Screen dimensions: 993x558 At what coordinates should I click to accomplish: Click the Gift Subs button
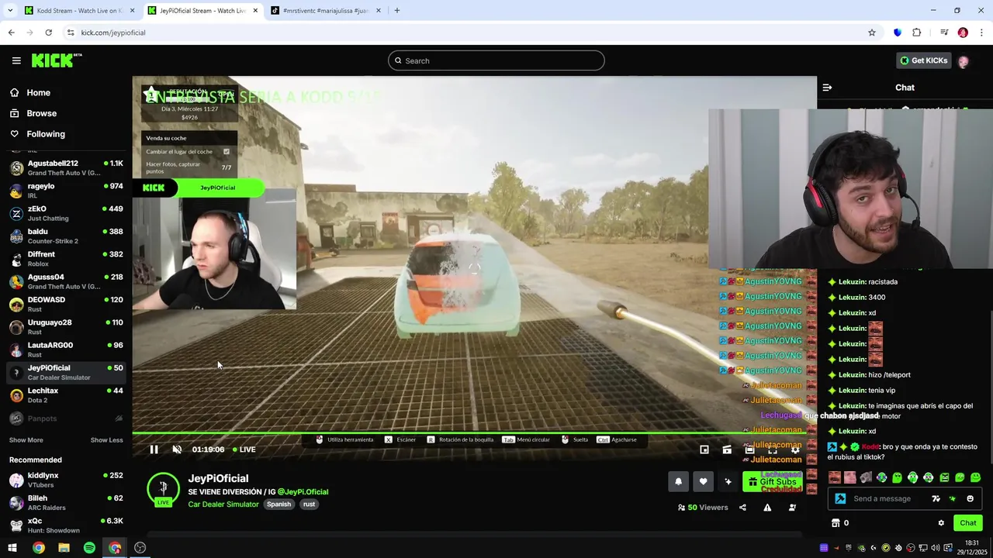pyautogui.click(x=773, y=481)
